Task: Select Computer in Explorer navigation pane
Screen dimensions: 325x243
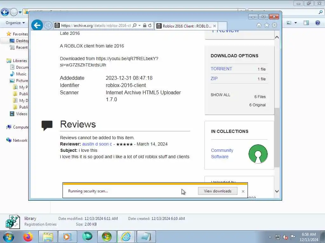Action: (17, 127)
